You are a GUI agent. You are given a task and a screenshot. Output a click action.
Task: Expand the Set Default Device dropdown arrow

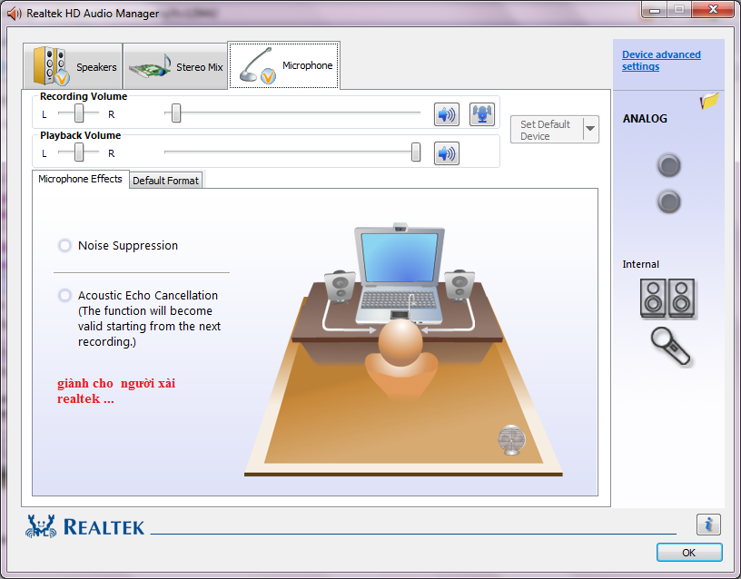click(590, 129)
